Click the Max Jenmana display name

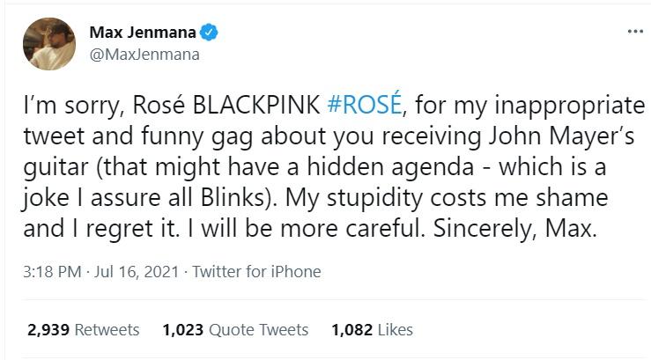144,33
